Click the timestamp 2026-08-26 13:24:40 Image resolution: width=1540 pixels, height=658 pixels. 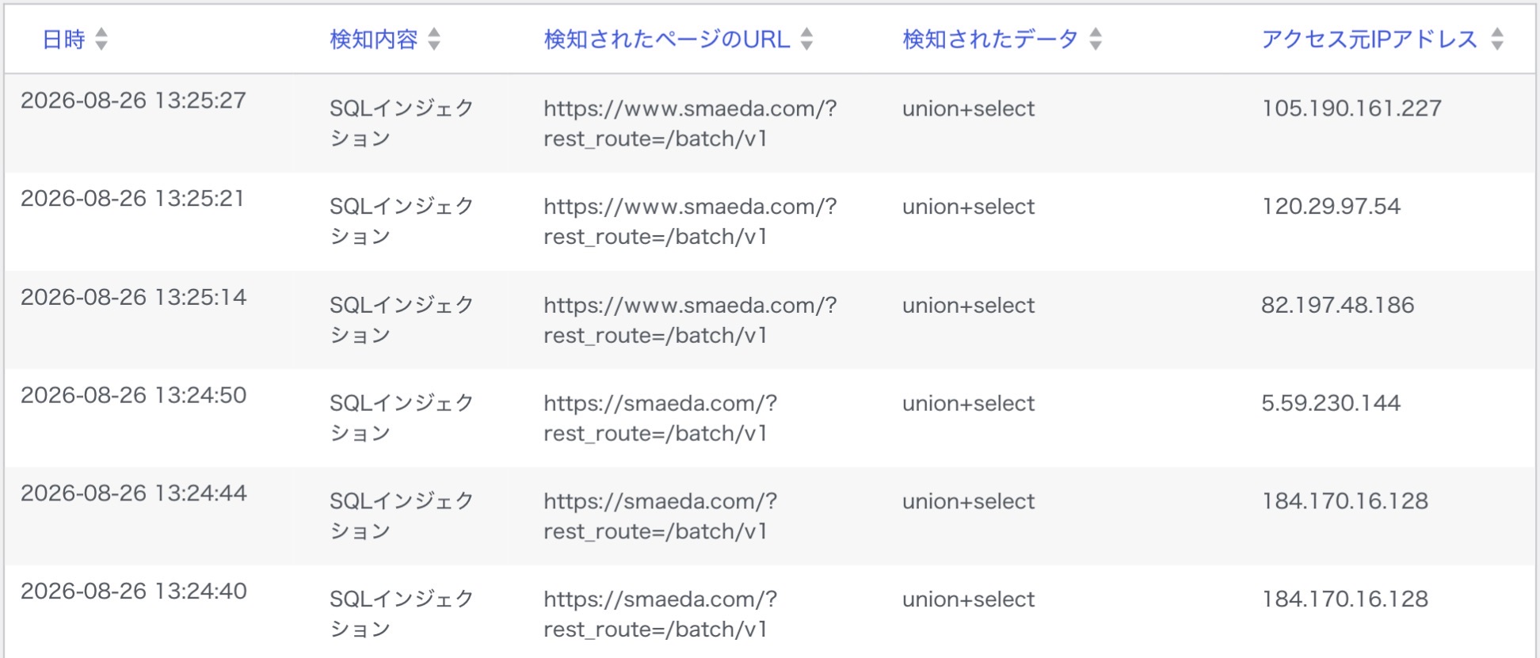pyautogui.click(x=134, y=591)
